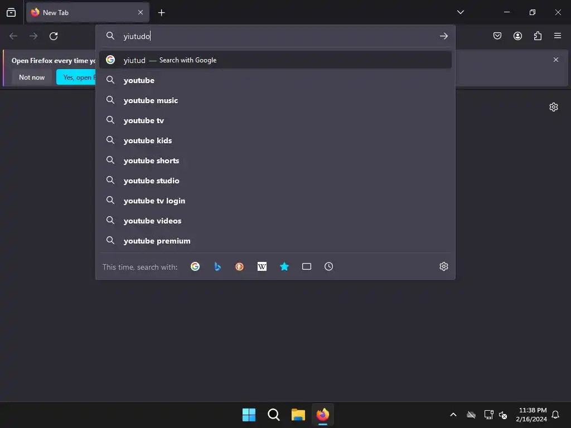Click the Firefox taskbar icon
The width and height of the screenshot is (571, 428).
click(323, 415)
